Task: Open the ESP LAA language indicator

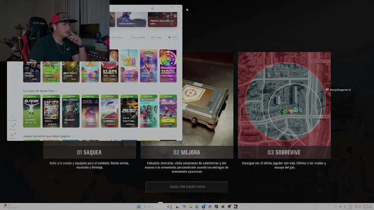Action: coord(350,206)
